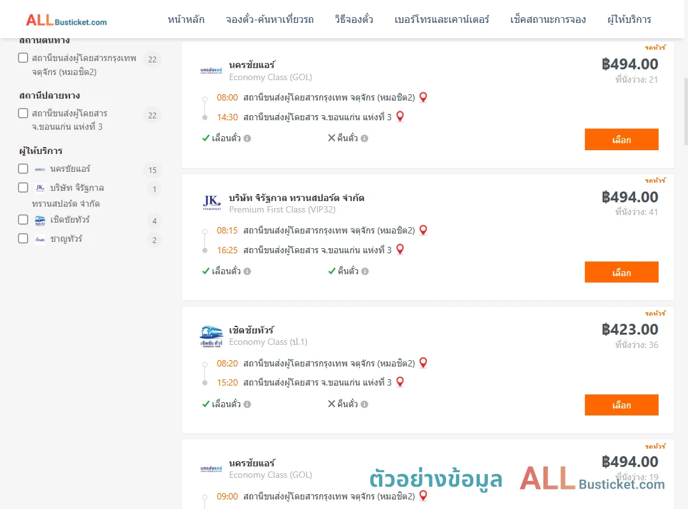
Task: Click the นครชัยแอร์ logo in sidebar filter
Action: (x=40, y=169)
